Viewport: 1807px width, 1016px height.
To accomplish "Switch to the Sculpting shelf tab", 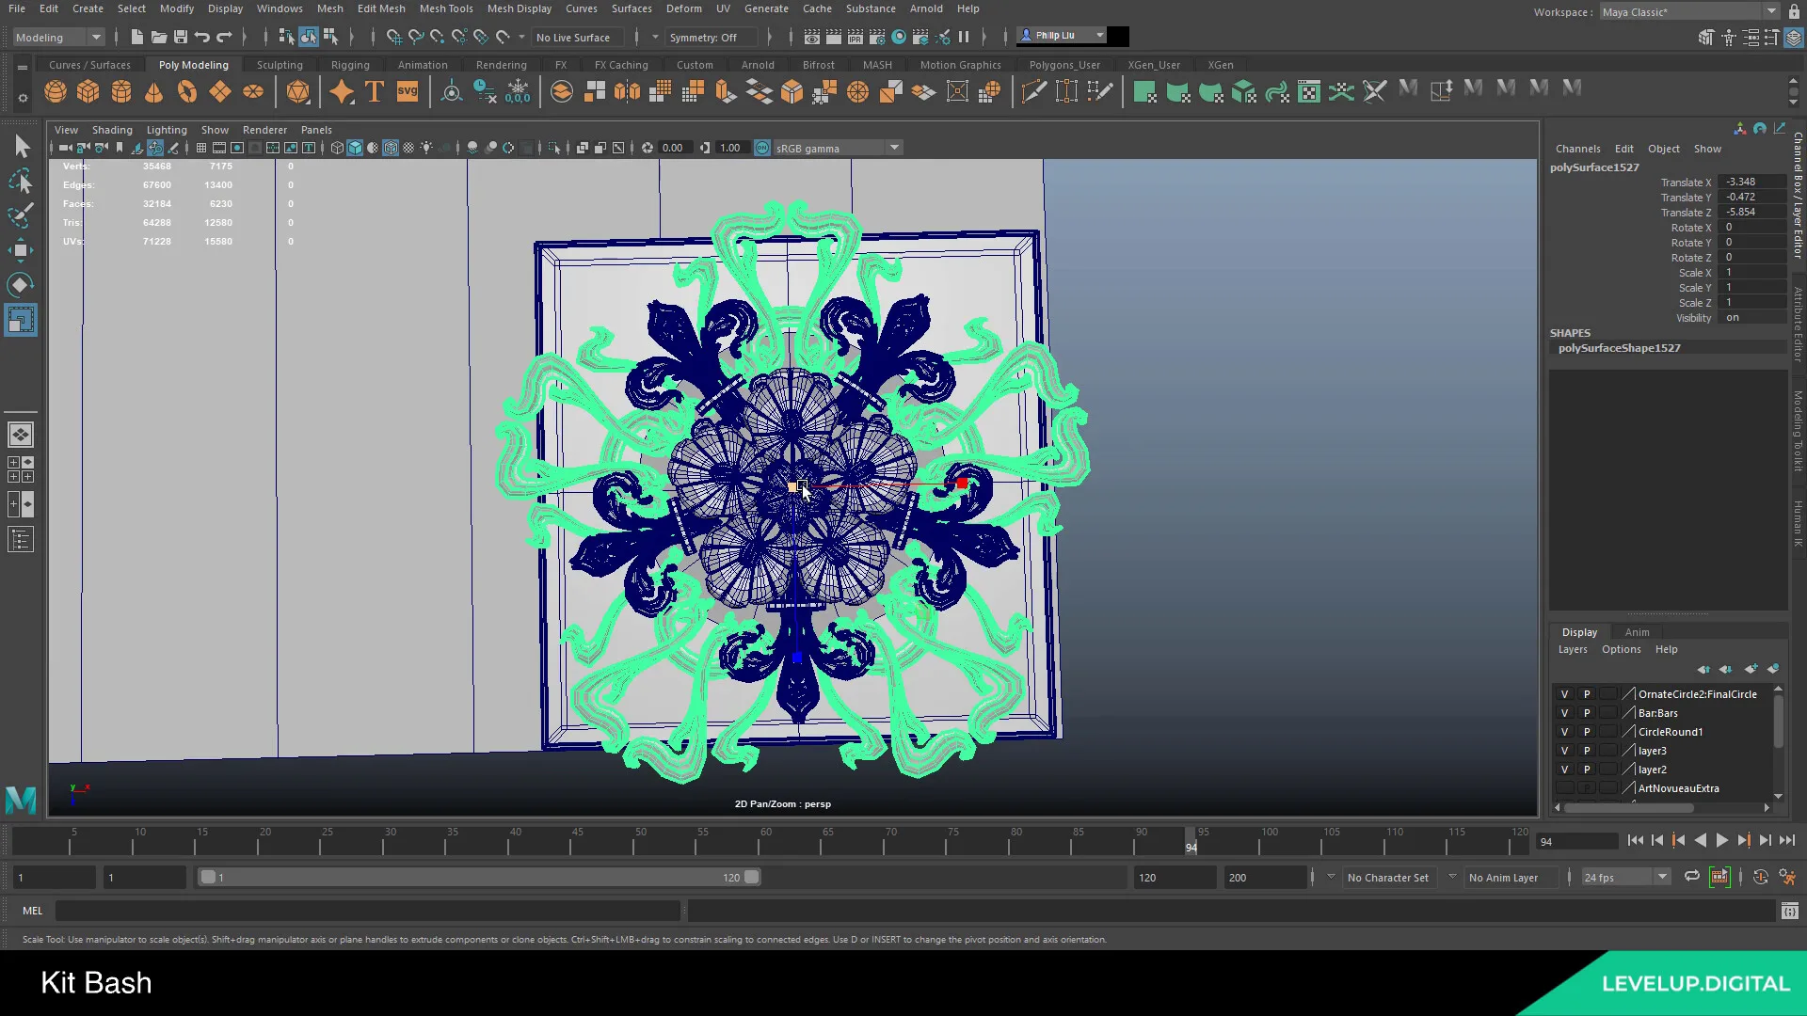I will point(280,64).
